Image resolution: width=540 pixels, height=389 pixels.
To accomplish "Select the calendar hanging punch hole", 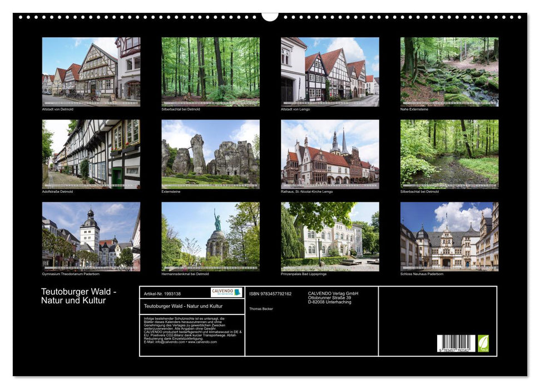I will (x=270, y=15).
